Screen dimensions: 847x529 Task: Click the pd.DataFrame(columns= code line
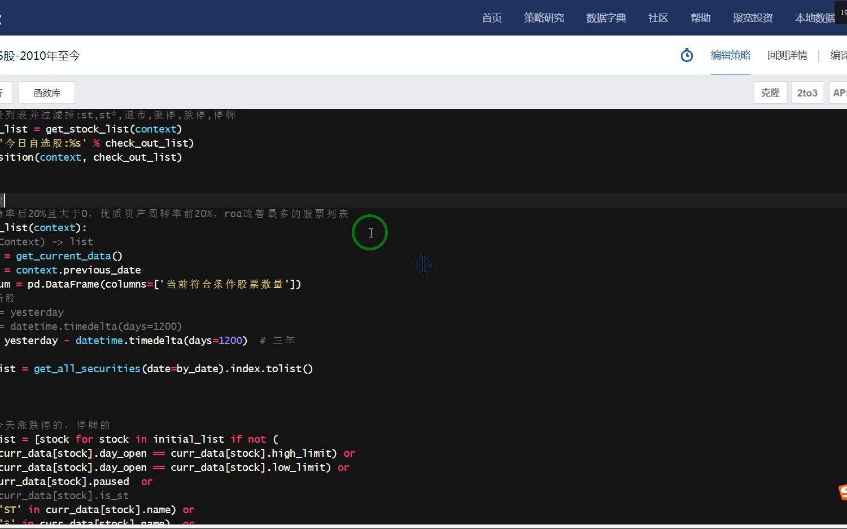coord(151,284)
